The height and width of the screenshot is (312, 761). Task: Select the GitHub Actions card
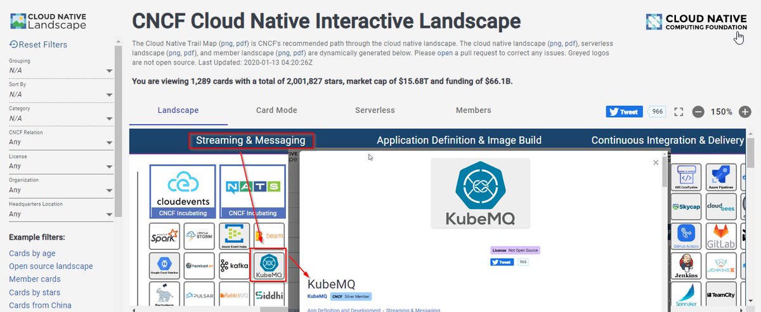[x=687, y=236]
